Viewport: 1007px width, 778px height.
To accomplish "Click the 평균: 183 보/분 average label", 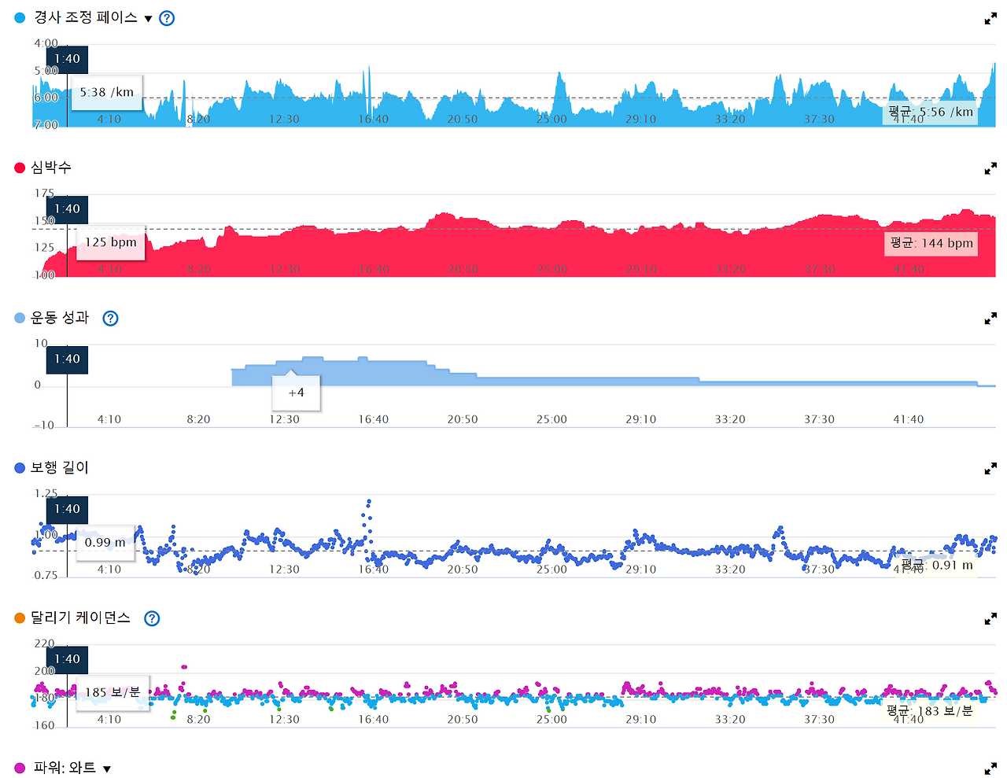I will coord(930,710).
